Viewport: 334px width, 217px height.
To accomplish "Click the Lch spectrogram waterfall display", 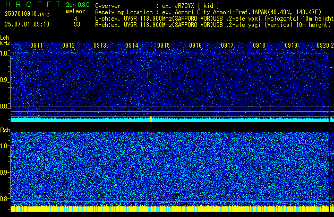I will click(170, 79).
